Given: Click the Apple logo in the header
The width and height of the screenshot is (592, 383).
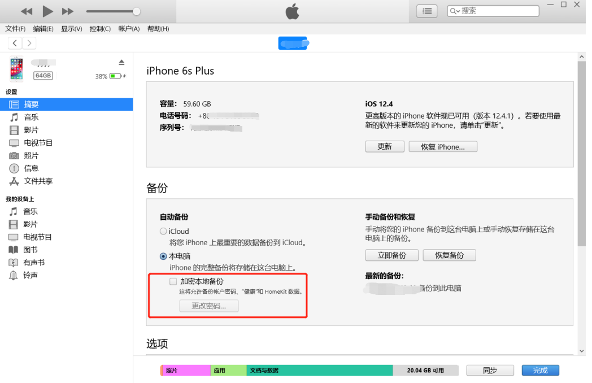Looking at the screenshot, I should point(292,11).
